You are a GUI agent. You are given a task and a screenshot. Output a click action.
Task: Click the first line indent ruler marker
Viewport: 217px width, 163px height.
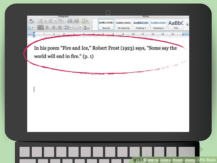pyautogui.click(x=34, y=33)
